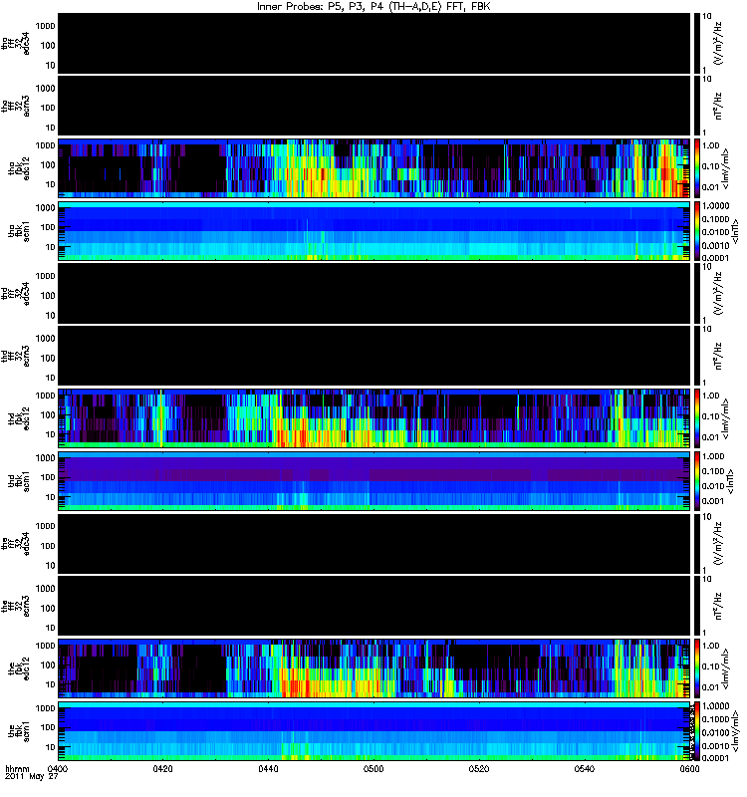Click the 'thd fbk edc12' panel label

pos(19,418)
